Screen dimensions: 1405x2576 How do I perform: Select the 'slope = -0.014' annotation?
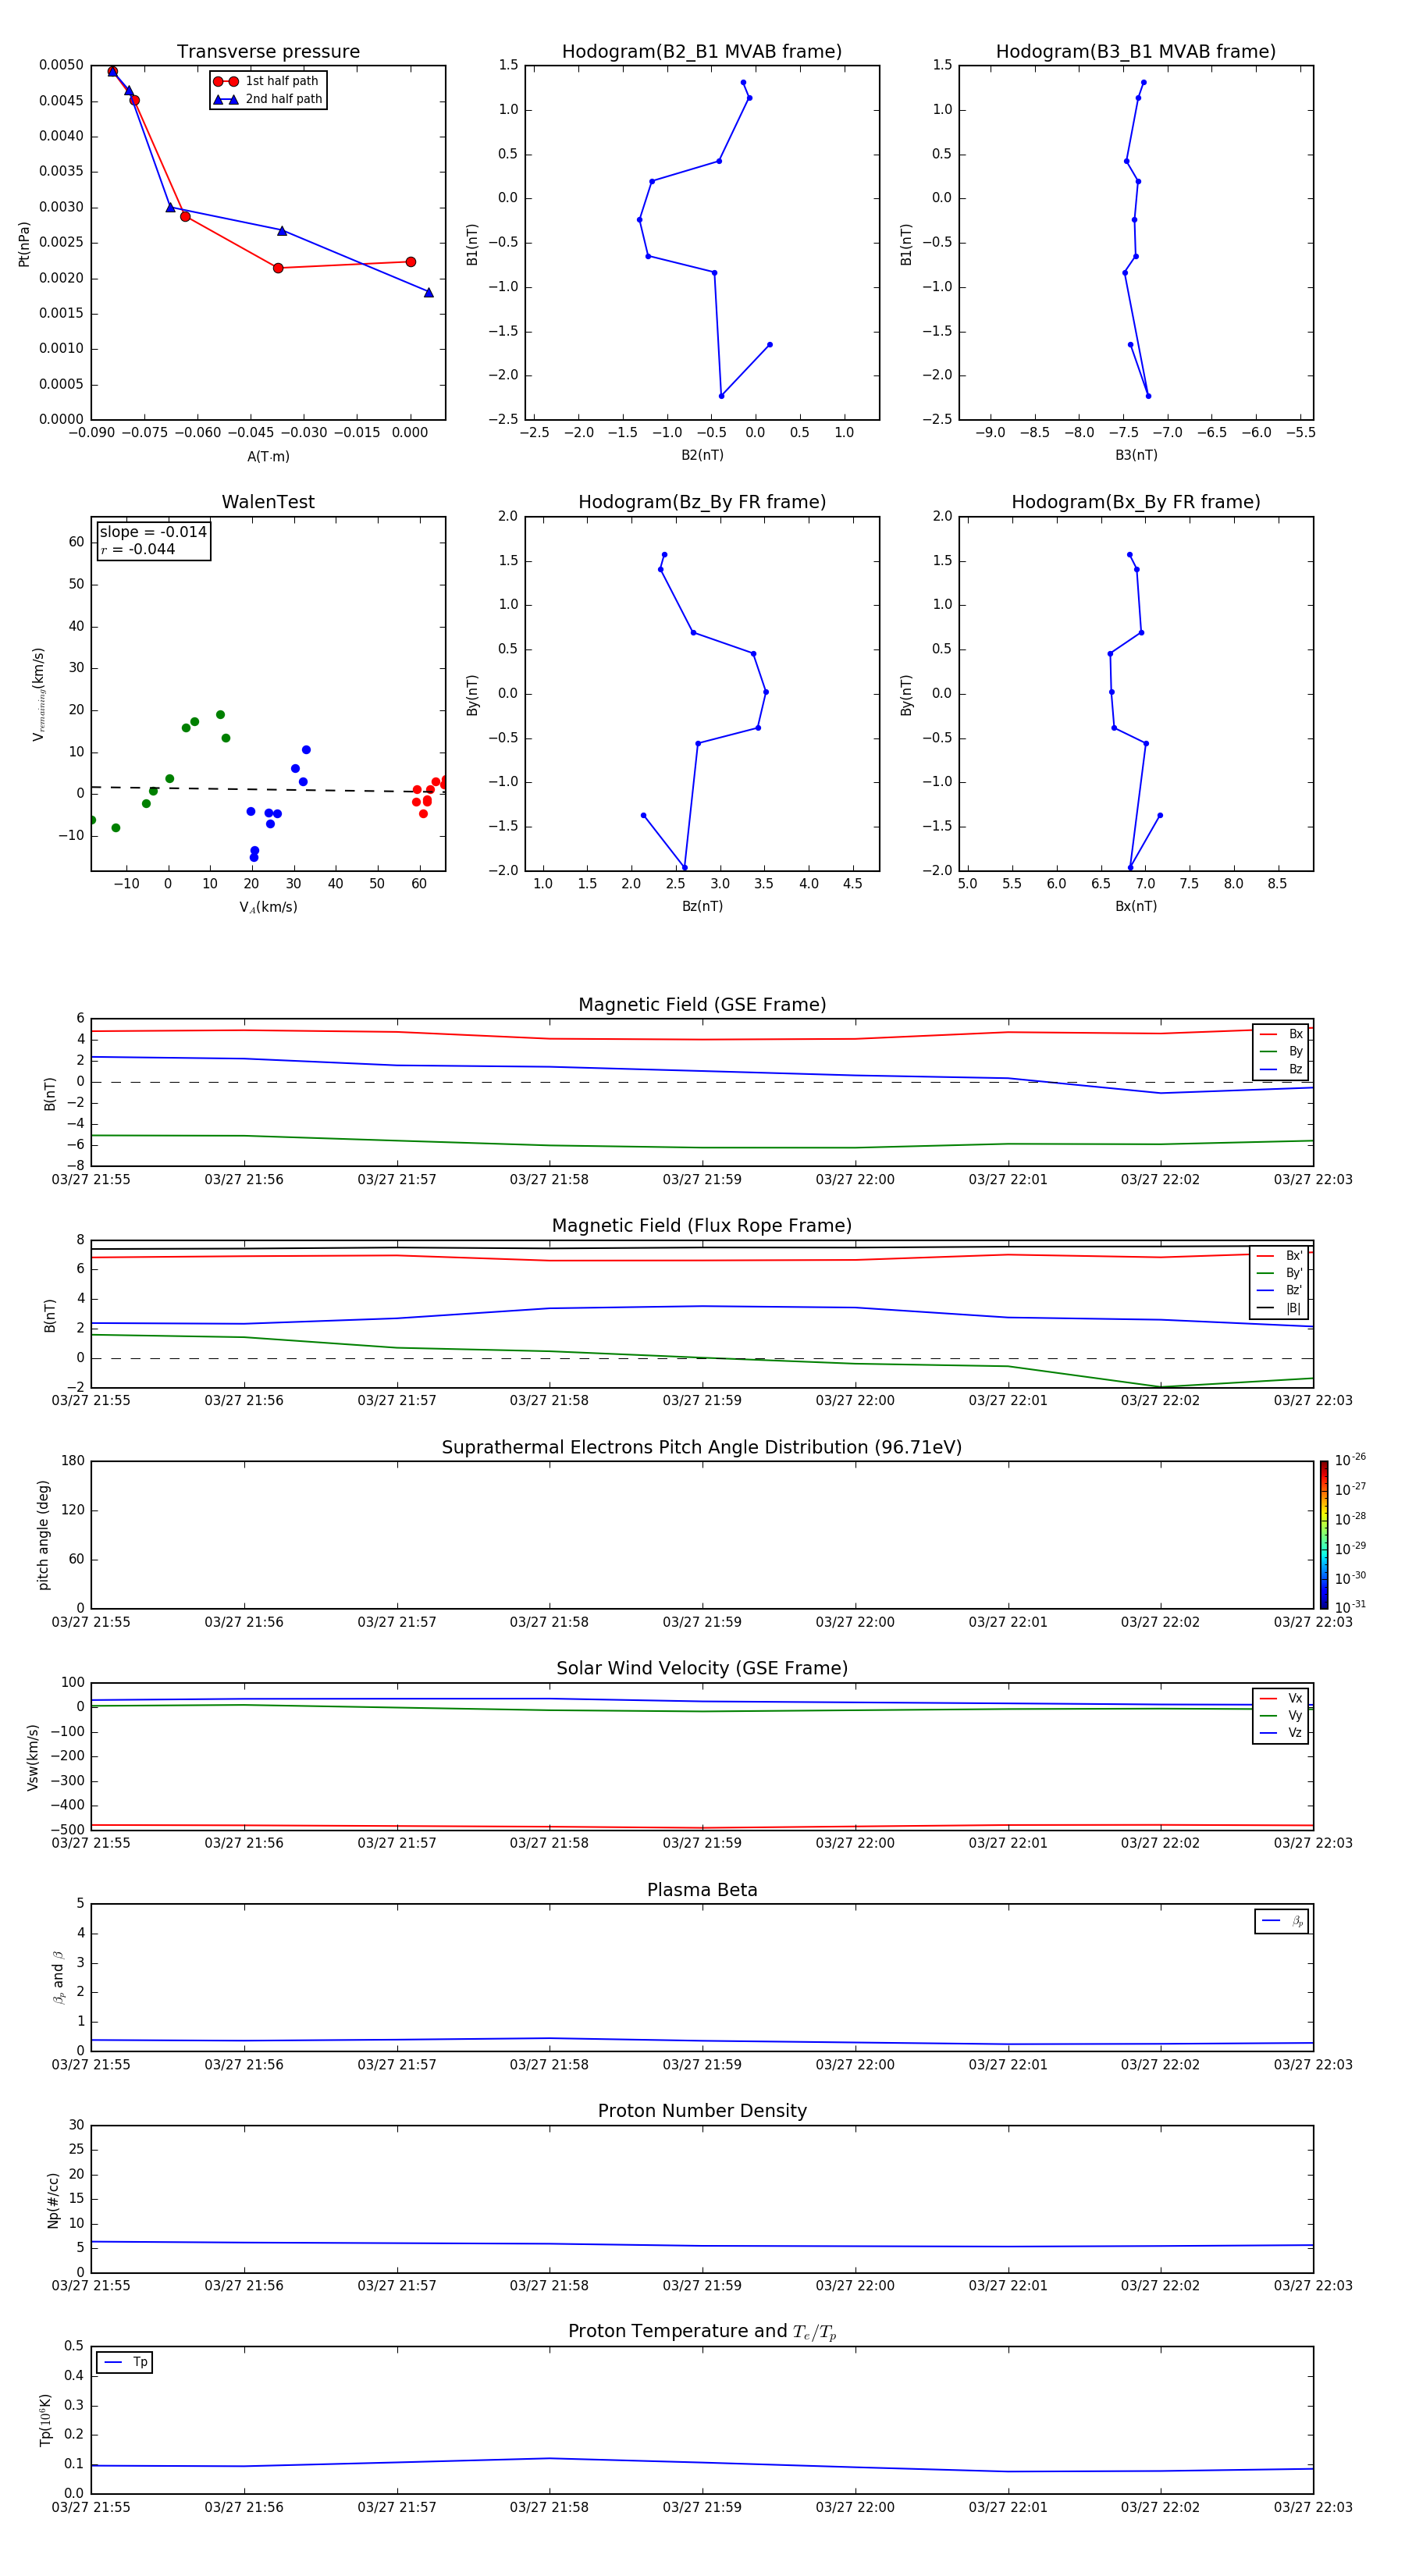tap(153, 532)
